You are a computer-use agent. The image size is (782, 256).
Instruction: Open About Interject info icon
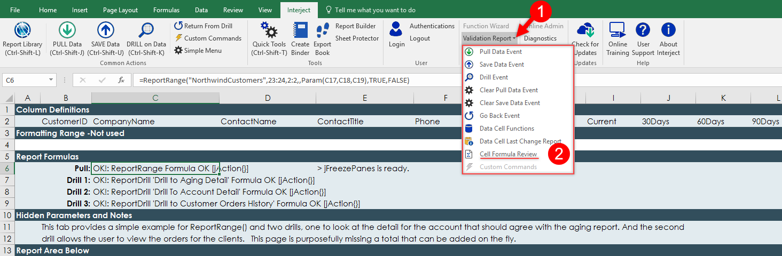pyautogui.click(x=668, y=38)
